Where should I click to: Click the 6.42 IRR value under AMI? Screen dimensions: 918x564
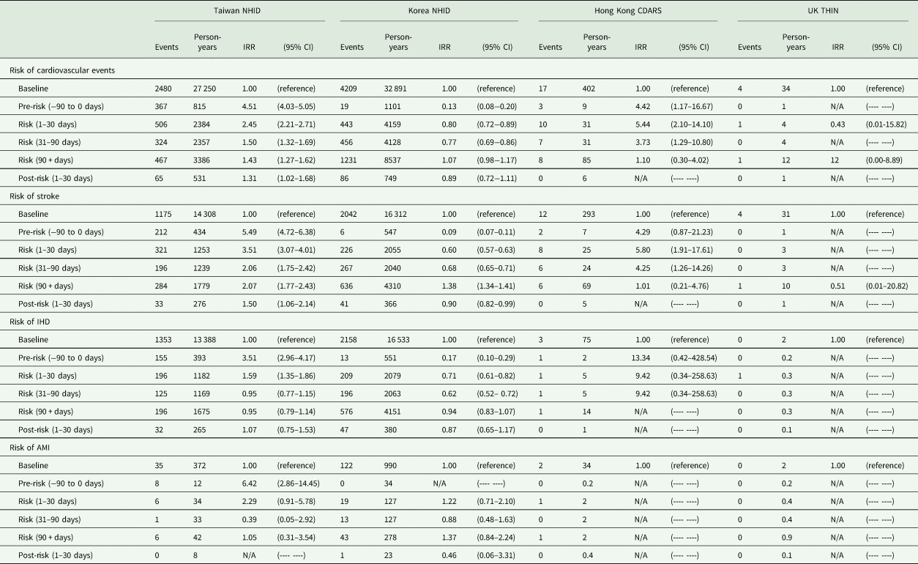[250, 483]
